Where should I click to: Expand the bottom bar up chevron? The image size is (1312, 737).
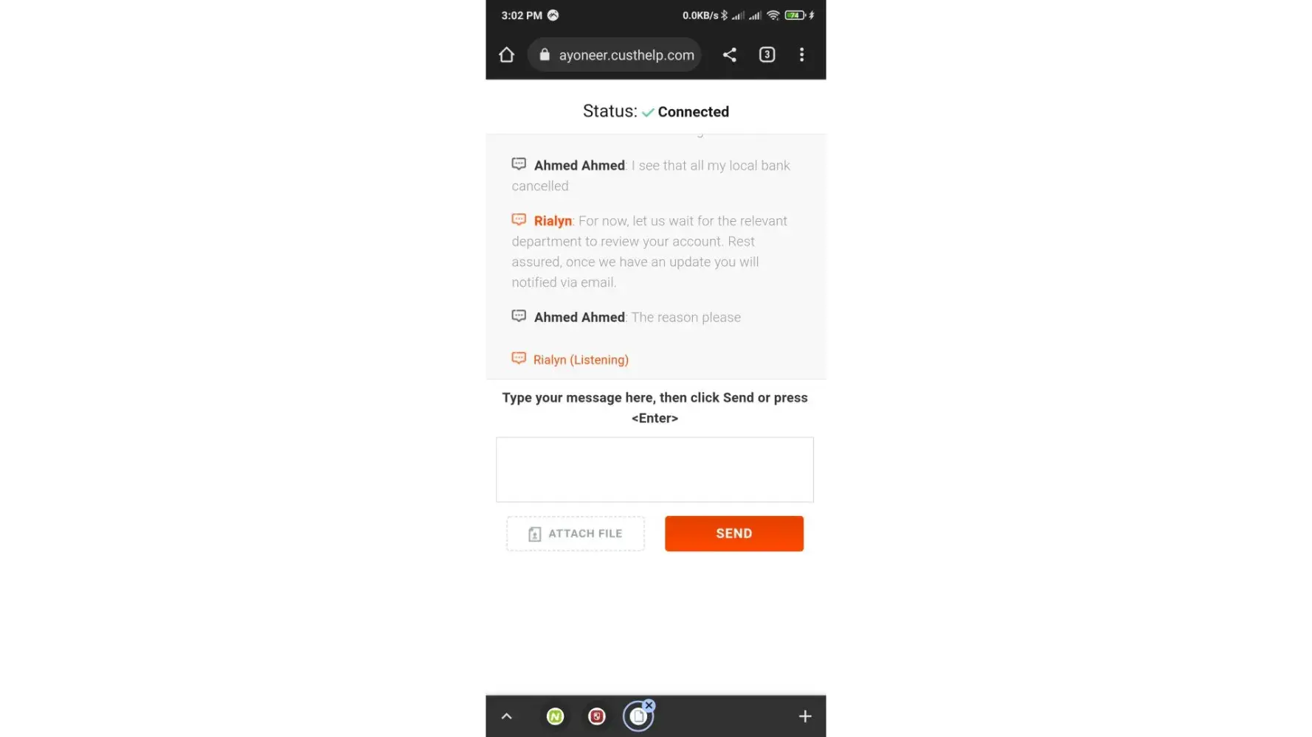[x=506, y=716]
